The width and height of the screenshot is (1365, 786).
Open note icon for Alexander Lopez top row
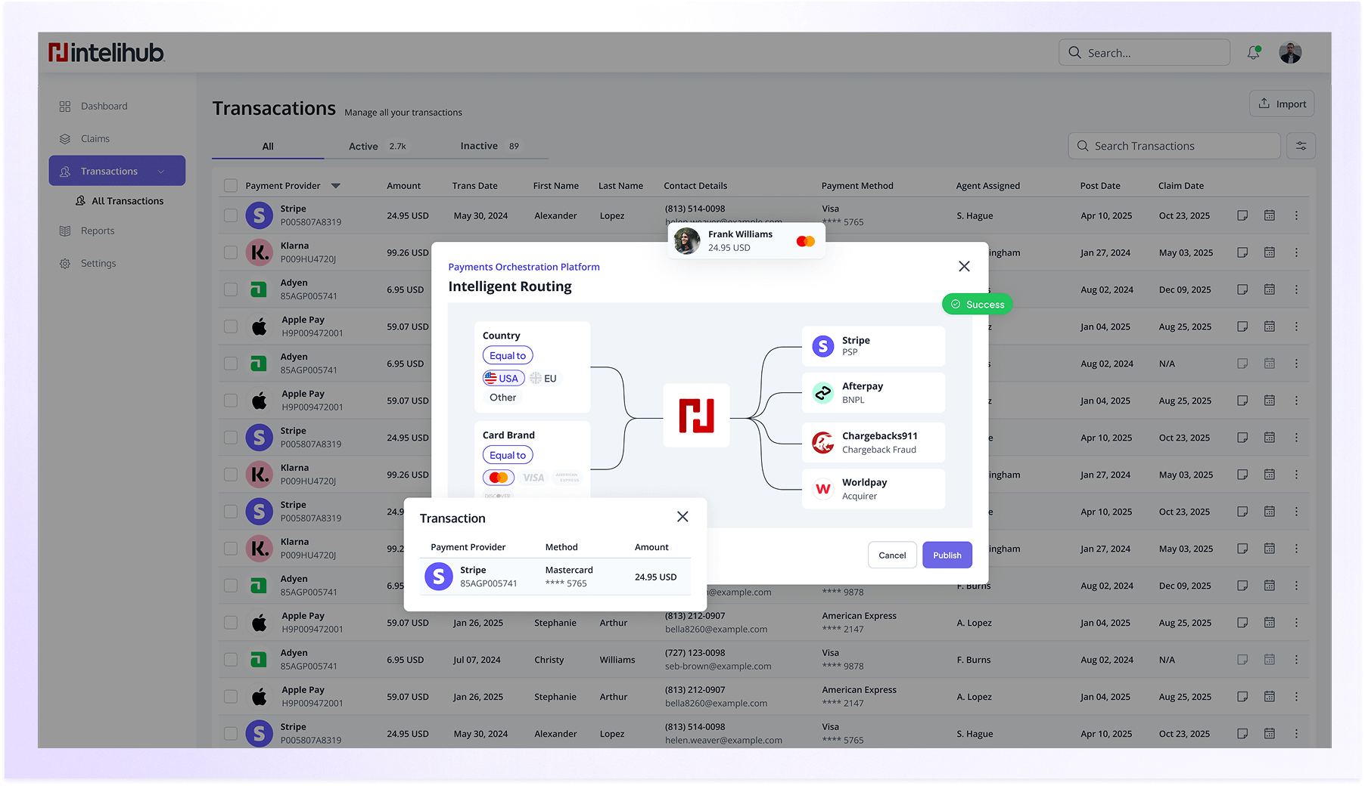(x=1242, y=215)
